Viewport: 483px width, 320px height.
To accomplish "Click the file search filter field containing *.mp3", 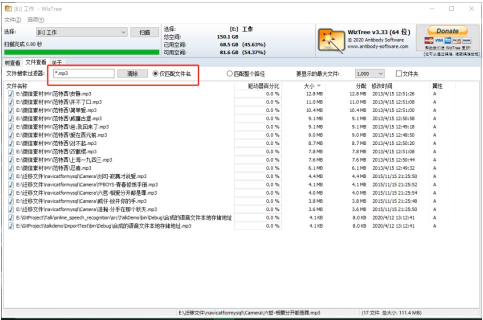I will click(x=84, y=73).
